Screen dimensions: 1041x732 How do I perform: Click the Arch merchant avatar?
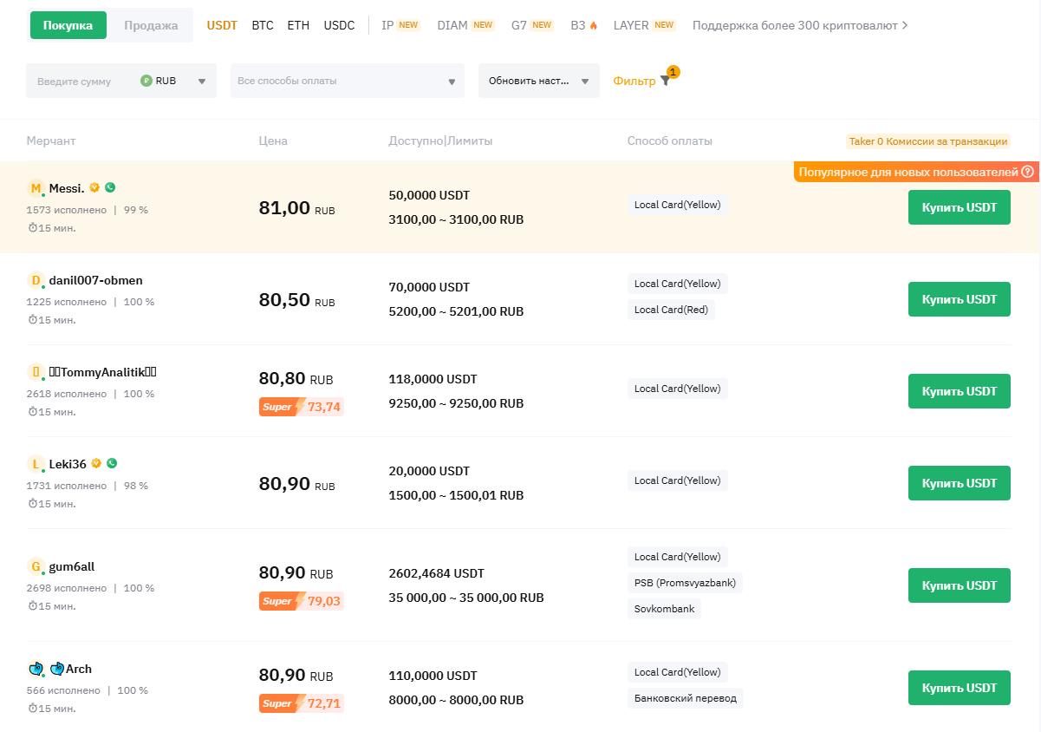[36, 669]
